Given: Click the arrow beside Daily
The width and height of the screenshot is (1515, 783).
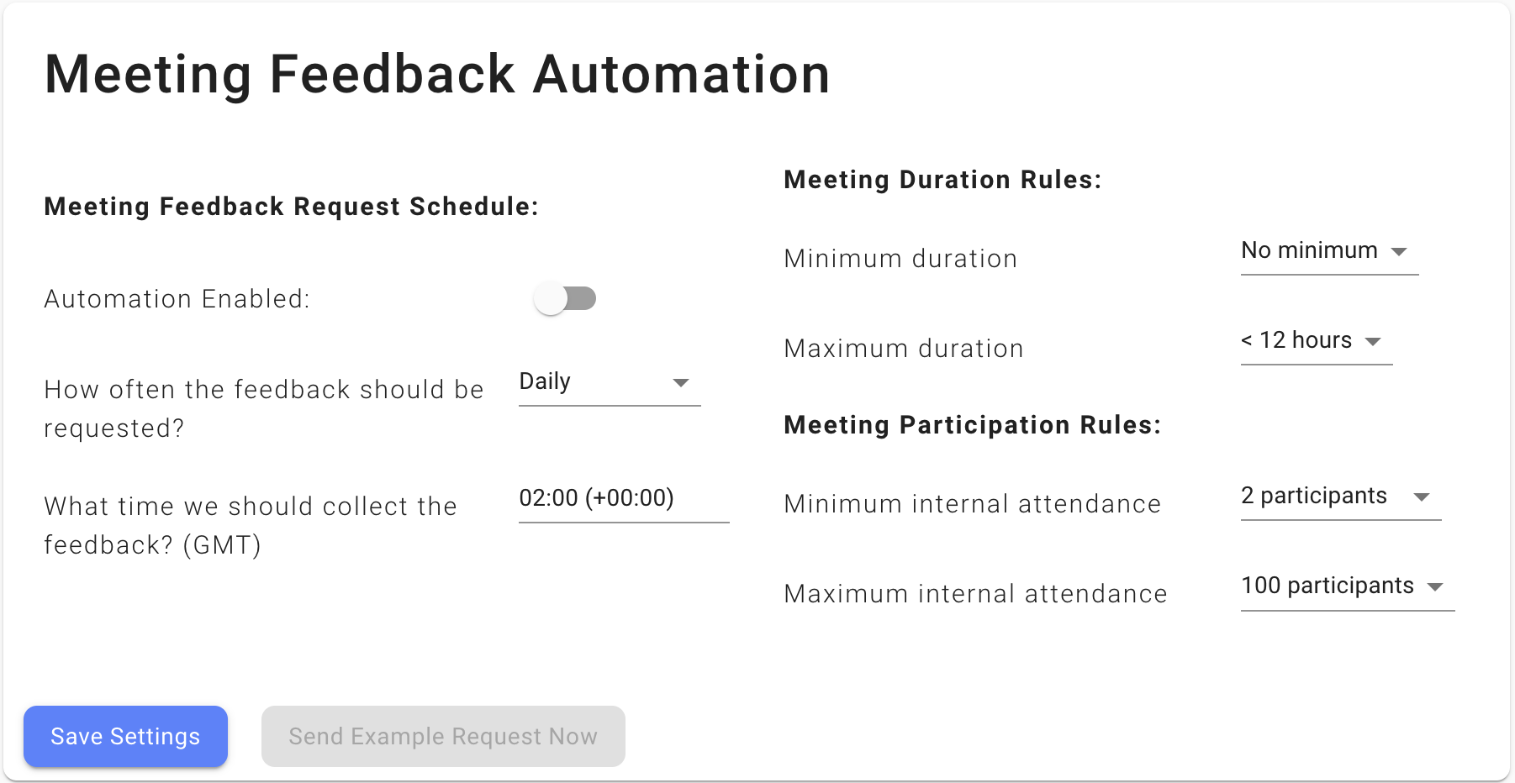Looking at the screenshot, I should click(681, 383).
